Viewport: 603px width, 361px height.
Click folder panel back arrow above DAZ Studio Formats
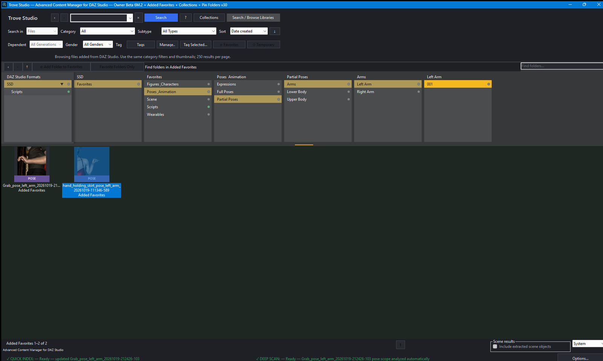click(x=8, y=67)
